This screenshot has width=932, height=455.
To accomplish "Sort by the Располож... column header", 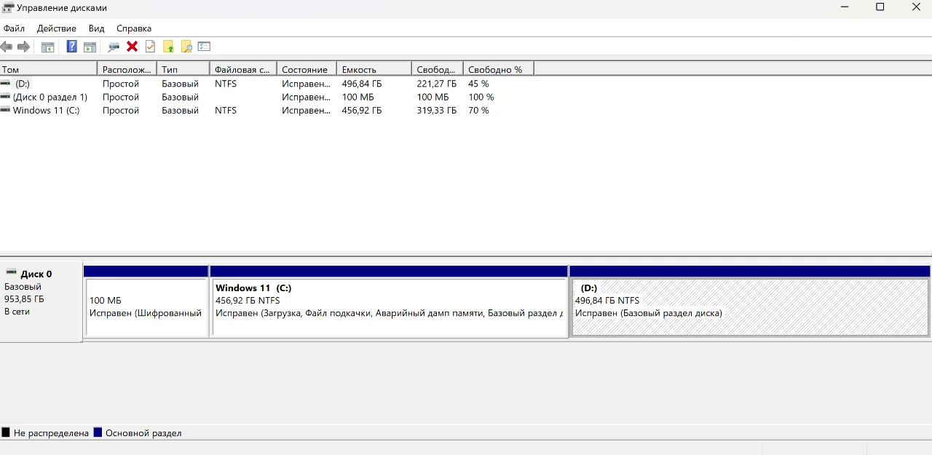I will pyautogui.click(x=127, y=69).
